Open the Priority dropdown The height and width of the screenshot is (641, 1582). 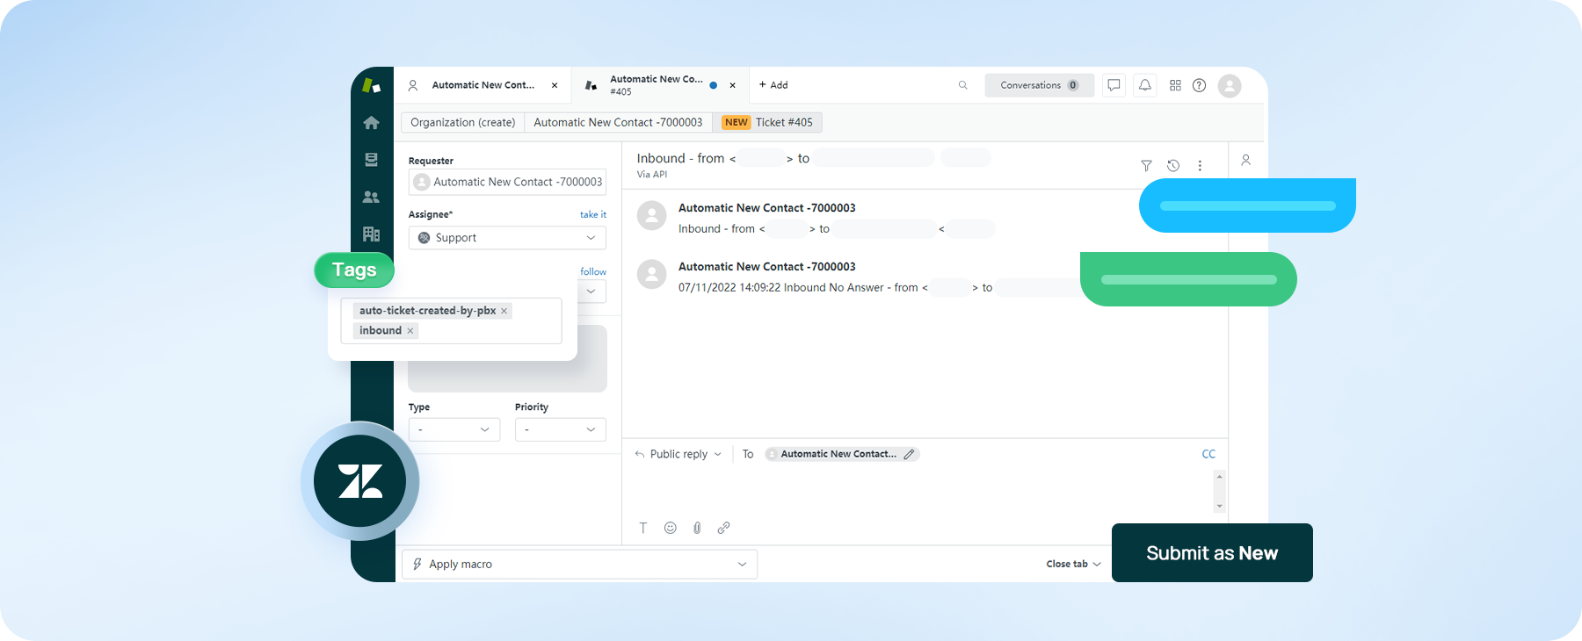[560, 429]
